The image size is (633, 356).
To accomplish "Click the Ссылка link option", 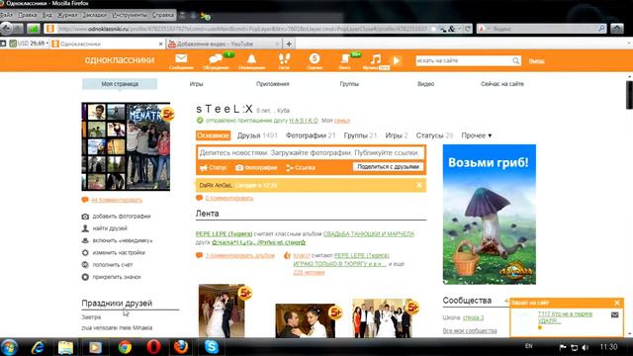I will pyautogui.click(x=301, y=167).
